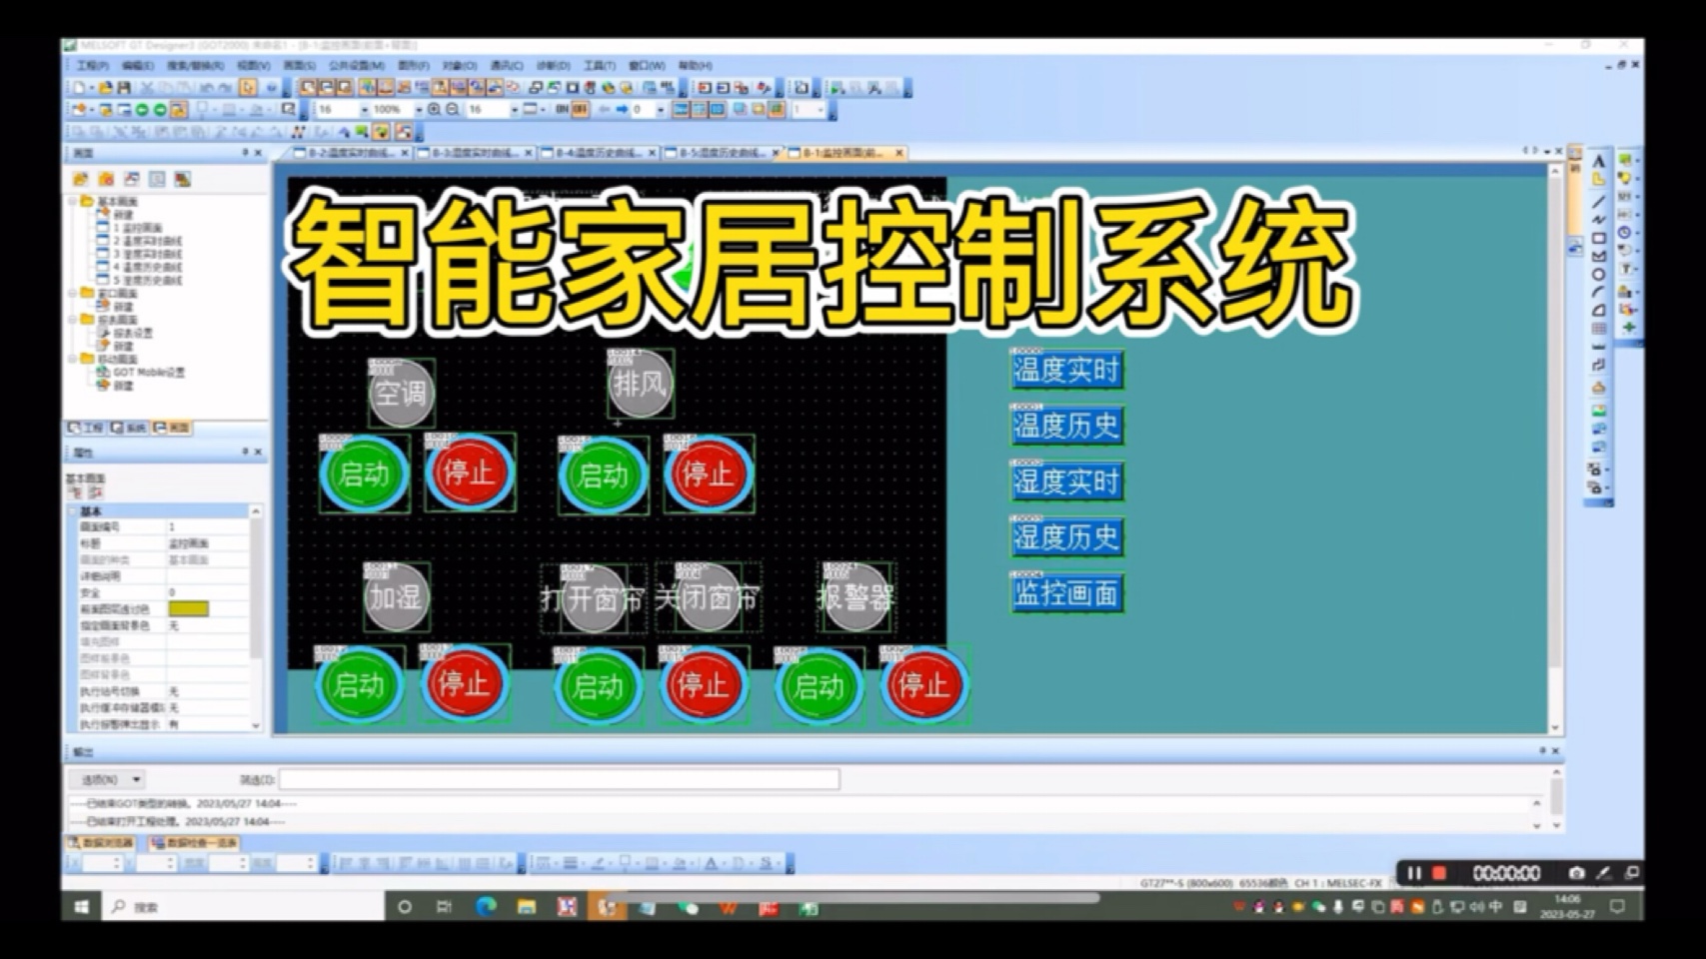The image size is (1706, 959).
Task: Open the screen preview icon in the screen panel
Action: click(157, 180)
